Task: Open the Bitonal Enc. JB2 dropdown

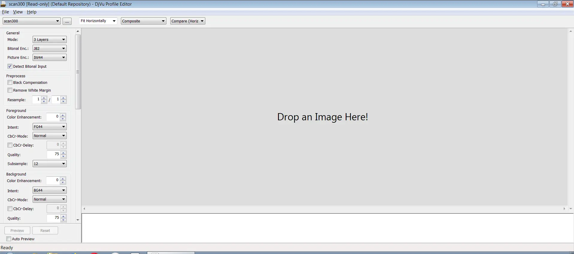Action: 49,48
